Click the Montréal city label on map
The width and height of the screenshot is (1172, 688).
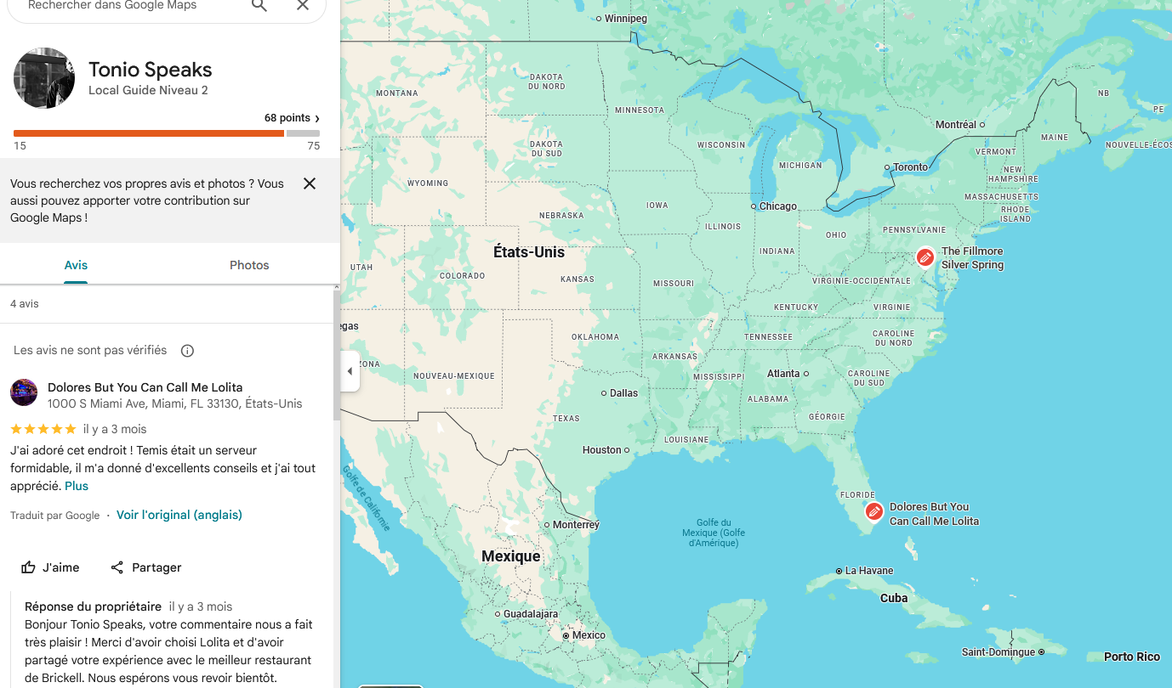[x=956, y=125]
